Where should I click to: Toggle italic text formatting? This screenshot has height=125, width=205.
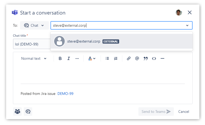[x=69, y=59]
